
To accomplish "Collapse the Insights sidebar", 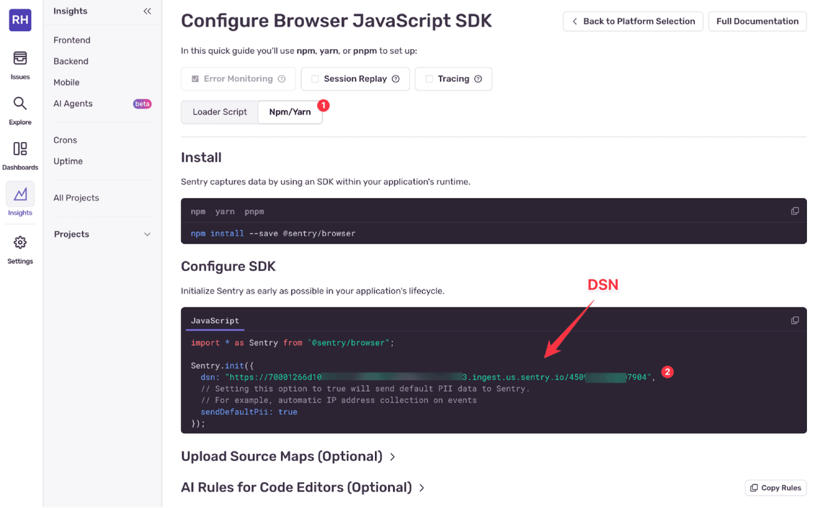I will [147, 11].
